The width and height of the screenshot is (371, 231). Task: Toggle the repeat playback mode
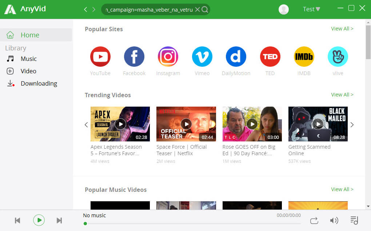click(314, 220)
